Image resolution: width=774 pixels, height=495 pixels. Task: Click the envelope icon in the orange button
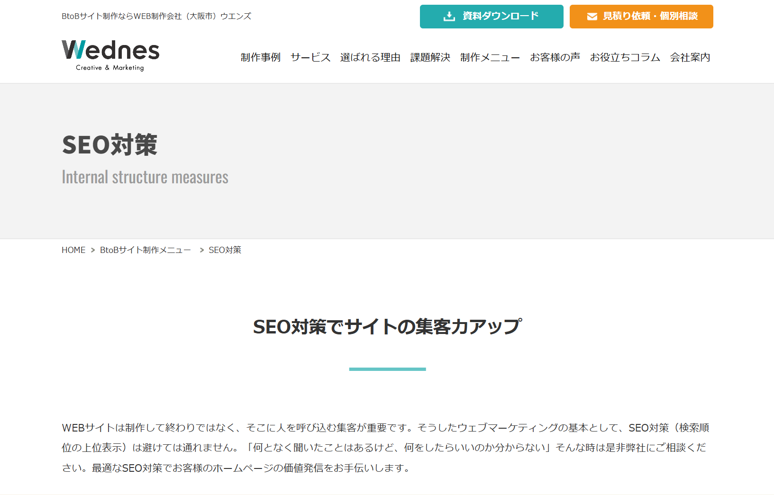[x=592, y=17]
